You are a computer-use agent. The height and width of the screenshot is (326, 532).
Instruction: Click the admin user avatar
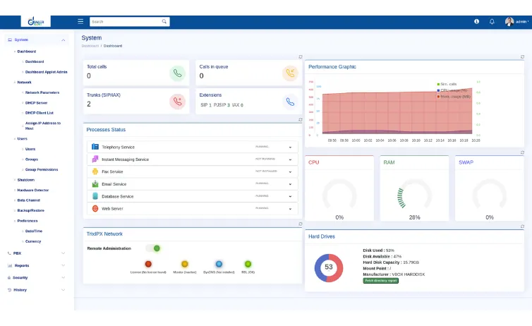pos(509,22)
